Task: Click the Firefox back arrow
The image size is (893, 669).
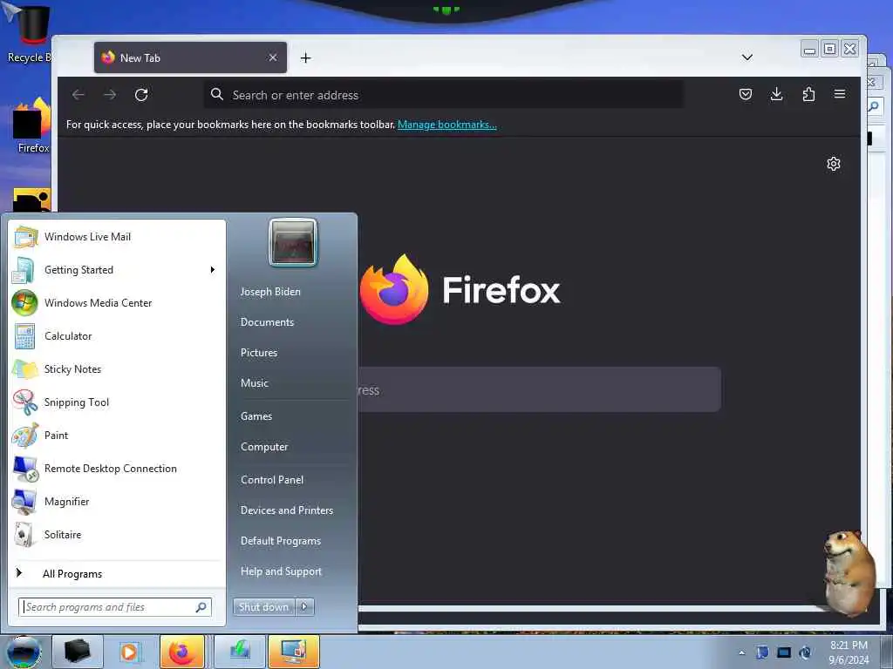Action: [78, 94]
